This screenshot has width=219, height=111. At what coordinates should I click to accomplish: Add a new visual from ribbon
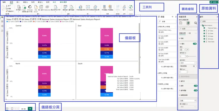80,8
